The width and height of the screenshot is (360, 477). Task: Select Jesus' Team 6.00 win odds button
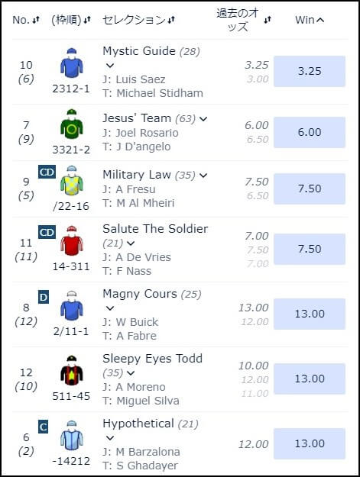click(310, 132)
